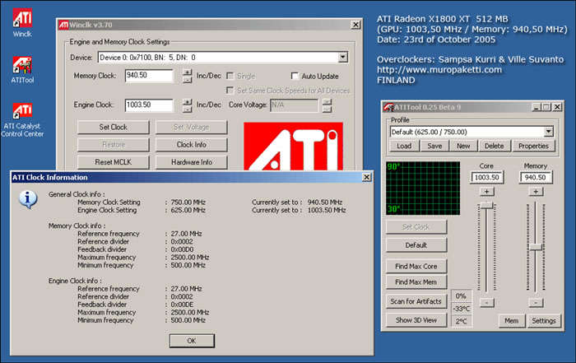
Task: Click the minus button below Memory slider
Action: [536, 302]
